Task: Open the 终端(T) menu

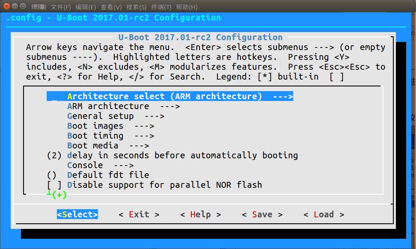Action: [161, 7]
